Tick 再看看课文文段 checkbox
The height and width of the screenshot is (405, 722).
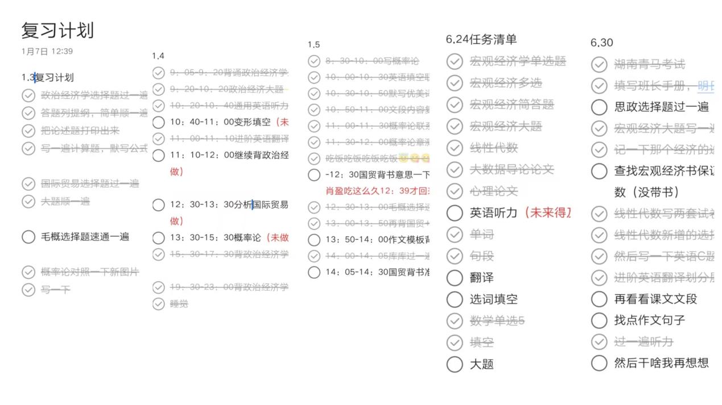pyautogui.click(x=599, y=299)
